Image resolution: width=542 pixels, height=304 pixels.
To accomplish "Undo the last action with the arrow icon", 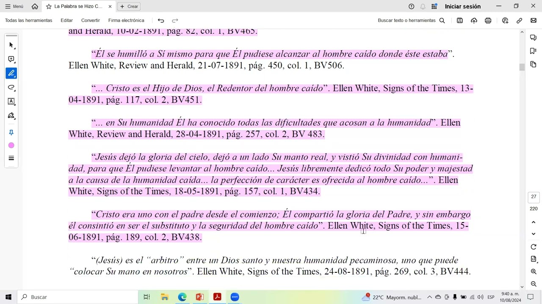I will [x=161, y=20].
